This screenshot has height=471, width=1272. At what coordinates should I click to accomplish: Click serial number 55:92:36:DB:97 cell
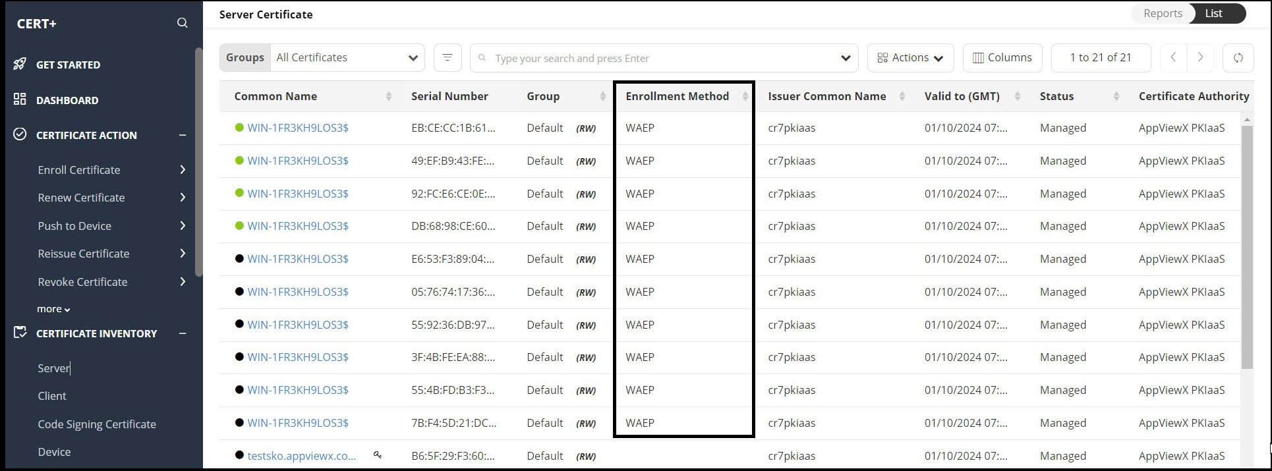[x=453, y=325]
